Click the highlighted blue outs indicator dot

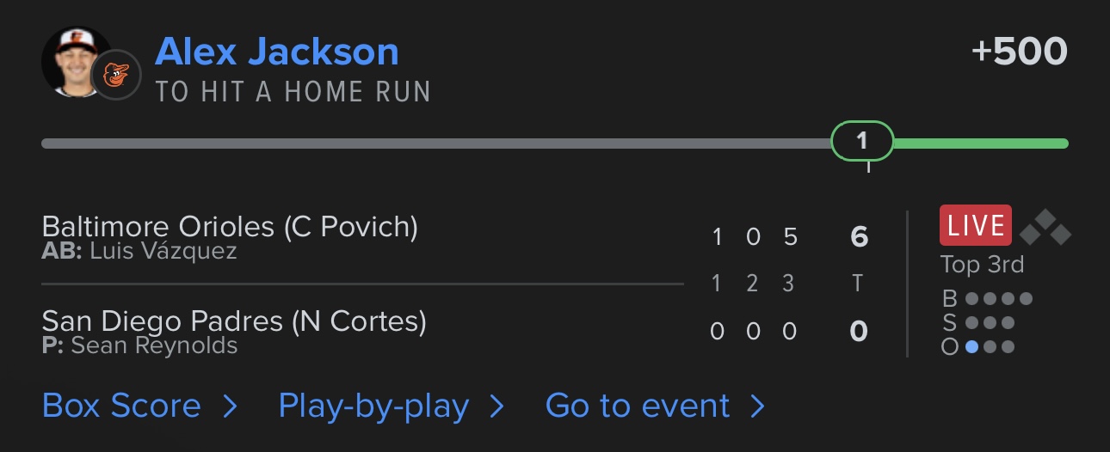[971, 347]
